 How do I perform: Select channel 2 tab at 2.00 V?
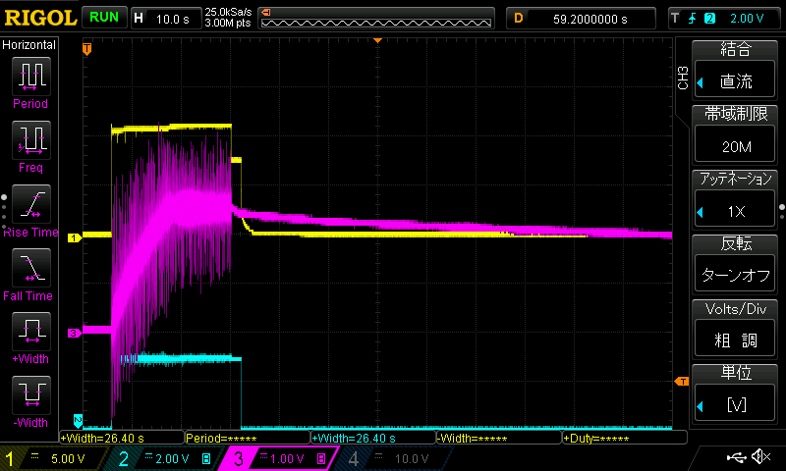point(165,458)
